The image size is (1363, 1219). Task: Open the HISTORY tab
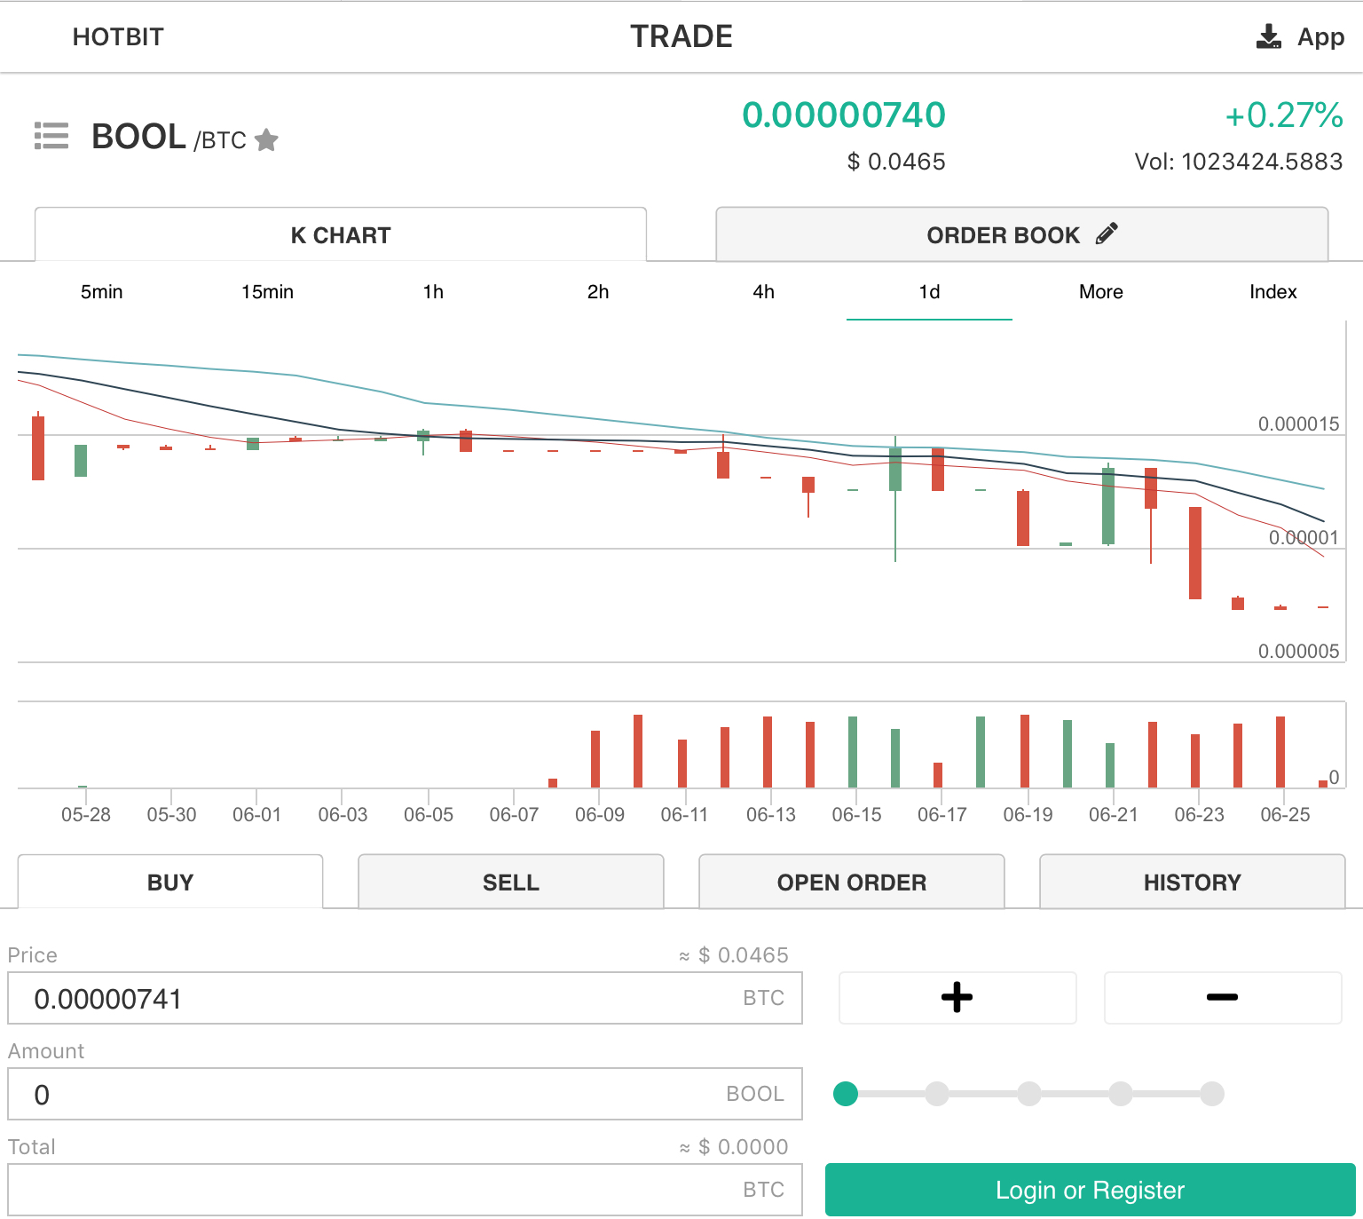[1193, 882]
